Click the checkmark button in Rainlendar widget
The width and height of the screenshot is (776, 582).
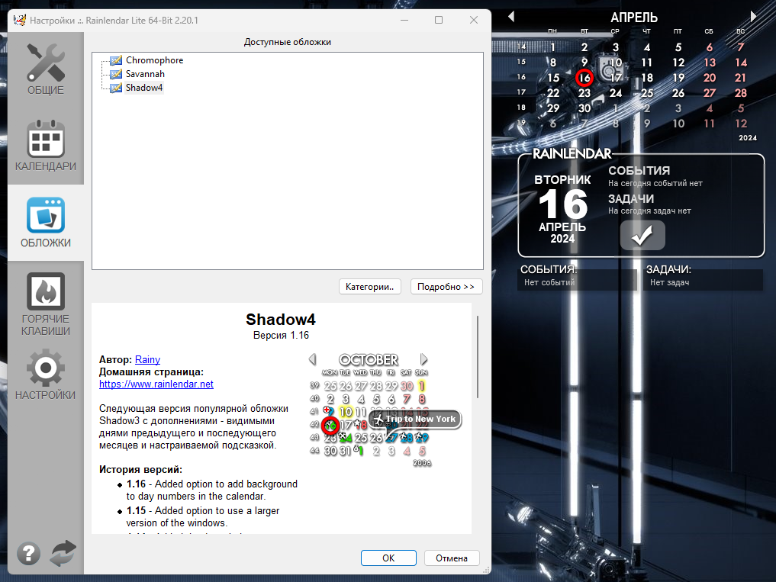(642, 235)
